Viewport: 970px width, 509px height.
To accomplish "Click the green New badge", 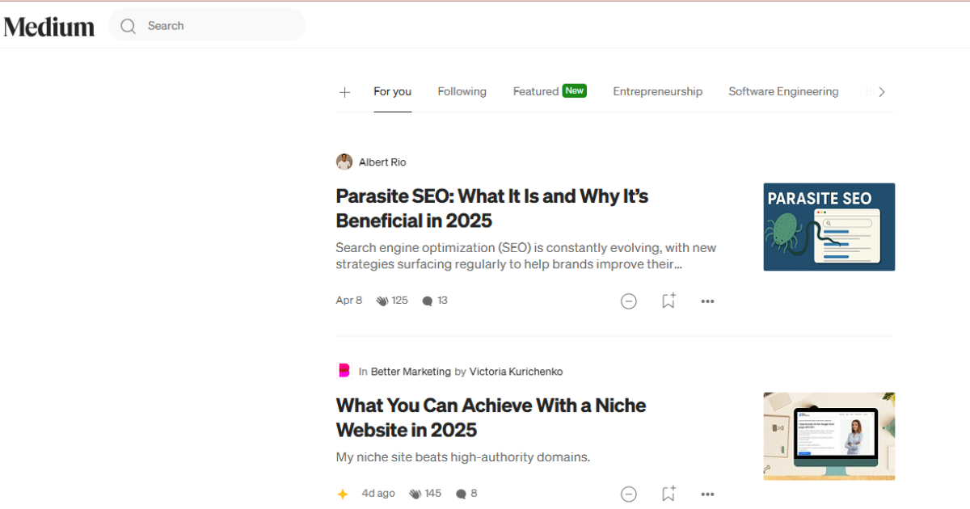I will (x=575, y=90).
